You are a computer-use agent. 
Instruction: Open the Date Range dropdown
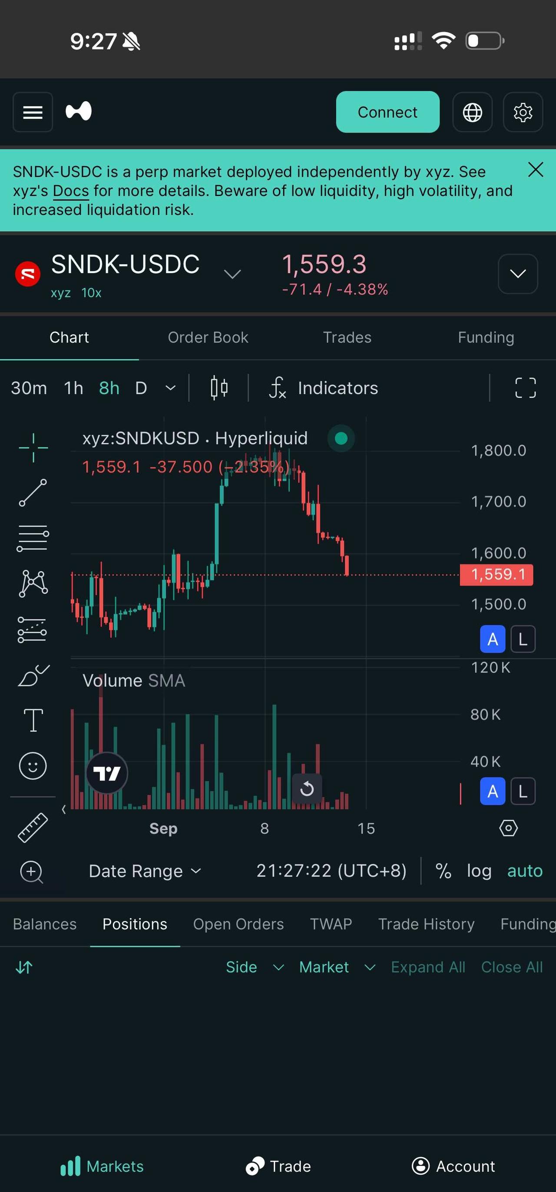[x=145, y=871]
